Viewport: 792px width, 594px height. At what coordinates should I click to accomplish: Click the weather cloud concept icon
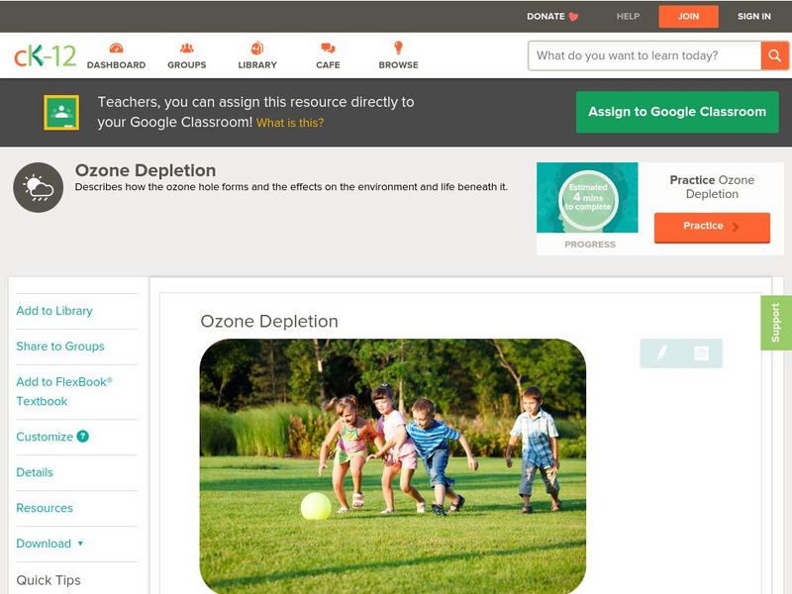tap(39, 187)
